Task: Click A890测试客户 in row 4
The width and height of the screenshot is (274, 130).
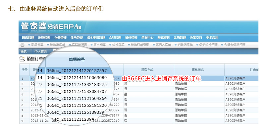Action: coord(235,94)
